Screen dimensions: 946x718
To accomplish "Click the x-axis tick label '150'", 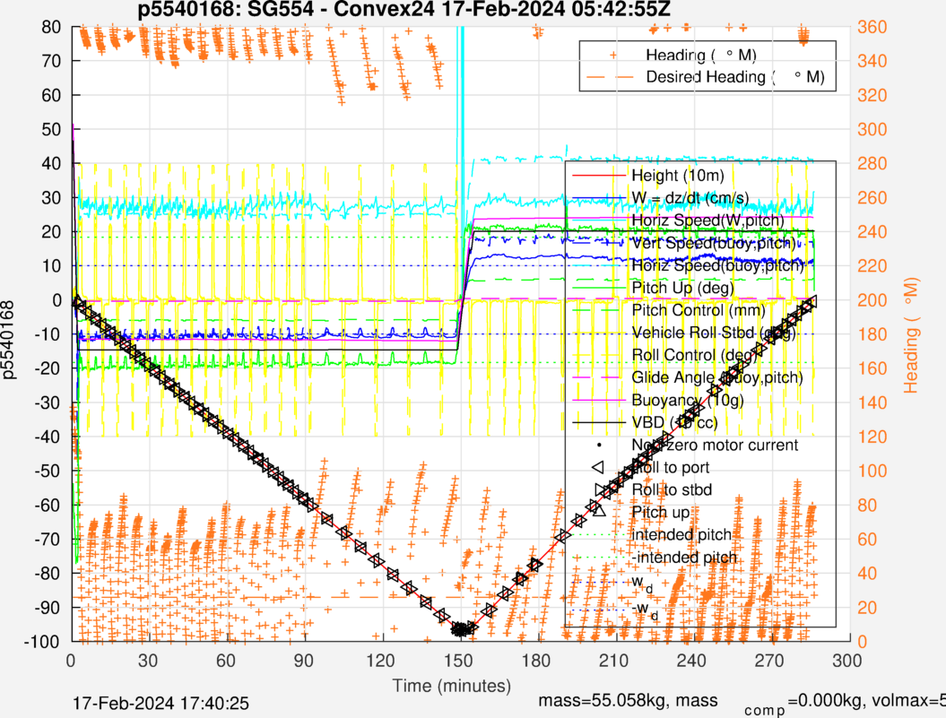I will [458, 660].
